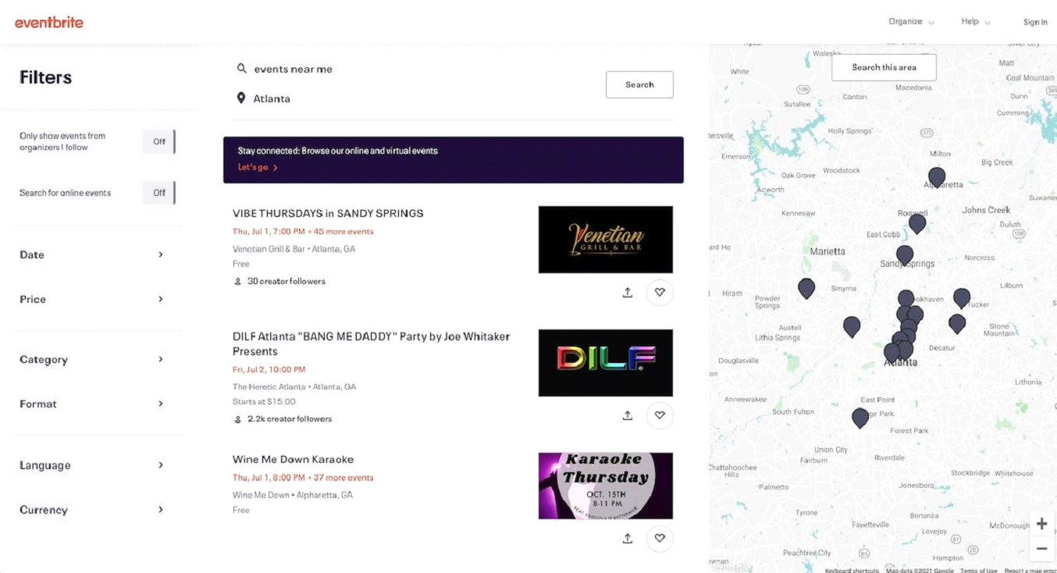Screen dimensions: 1057x573
Task: Click the Terms of Use map link
Action: pyautogui.click(x=978, y=570)
